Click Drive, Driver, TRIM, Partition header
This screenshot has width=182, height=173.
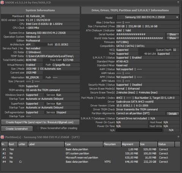coord(130,10)
